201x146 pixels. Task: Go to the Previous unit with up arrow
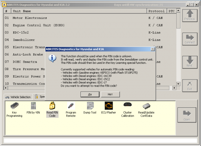click(x=190, y=15)
